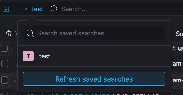This screenshot has height=95, width=183.
Task: Click Refresh saved searches button
Action: click(94, 79)
